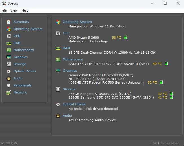Select Storage in the sidebar
Screen dimensions: 184x146
point(20,64)
